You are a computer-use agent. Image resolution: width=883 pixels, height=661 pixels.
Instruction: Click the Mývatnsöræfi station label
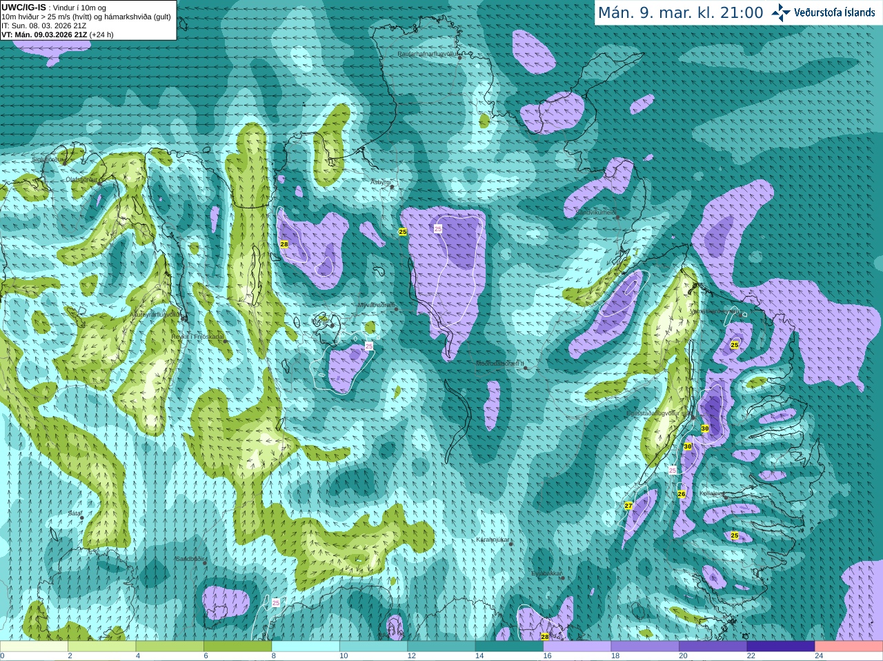(x=376, y=305)
